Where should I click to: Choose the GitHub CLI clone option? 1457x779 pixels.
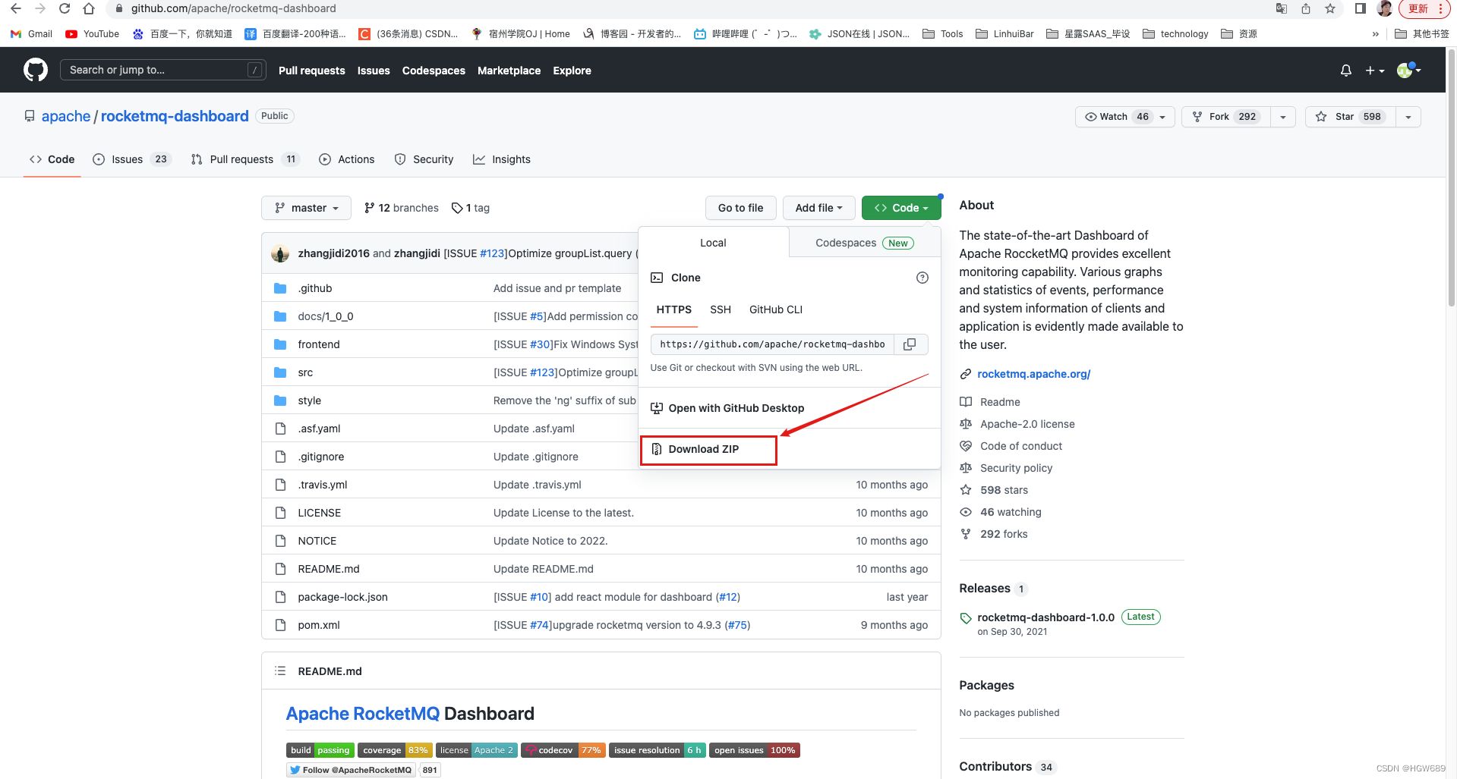tap(775, 309)
